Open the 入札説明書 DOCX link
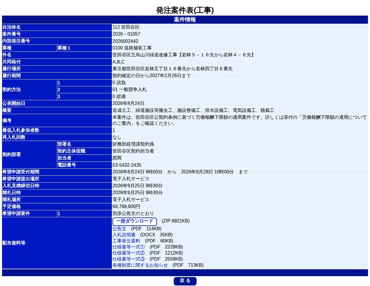This screenshot has width=370, height=286. [124, 235]
